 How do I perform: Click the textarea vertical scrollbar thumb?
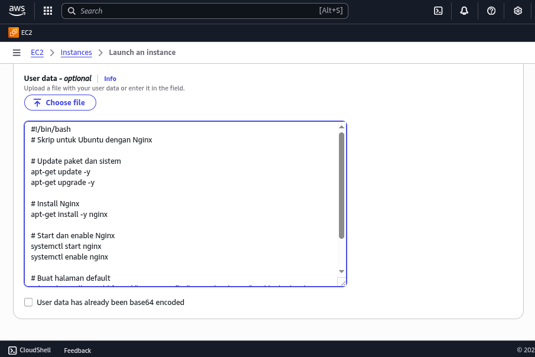click(x=341, y=186)
